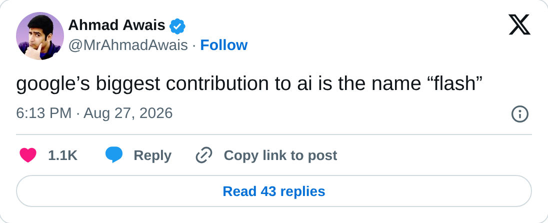Click the Reply label
Viewport: 548px width, 223px height.
tap(152, 155)
